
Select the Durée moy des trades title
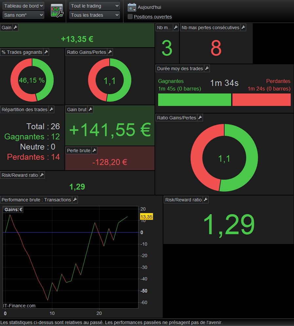[180, 69]
